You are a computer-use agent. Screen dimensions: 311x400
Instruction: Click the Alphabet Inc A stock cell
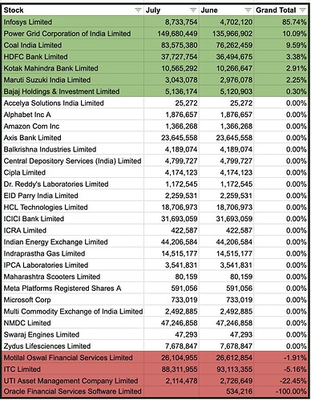[x=73, y=115]
